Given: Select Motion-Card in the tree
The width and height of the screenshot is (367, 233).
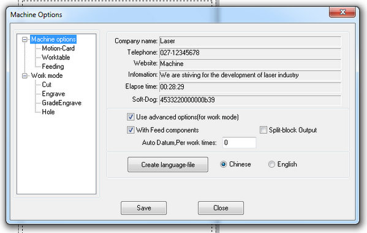Looking at the screenshot, I should [x=58, y=48].
